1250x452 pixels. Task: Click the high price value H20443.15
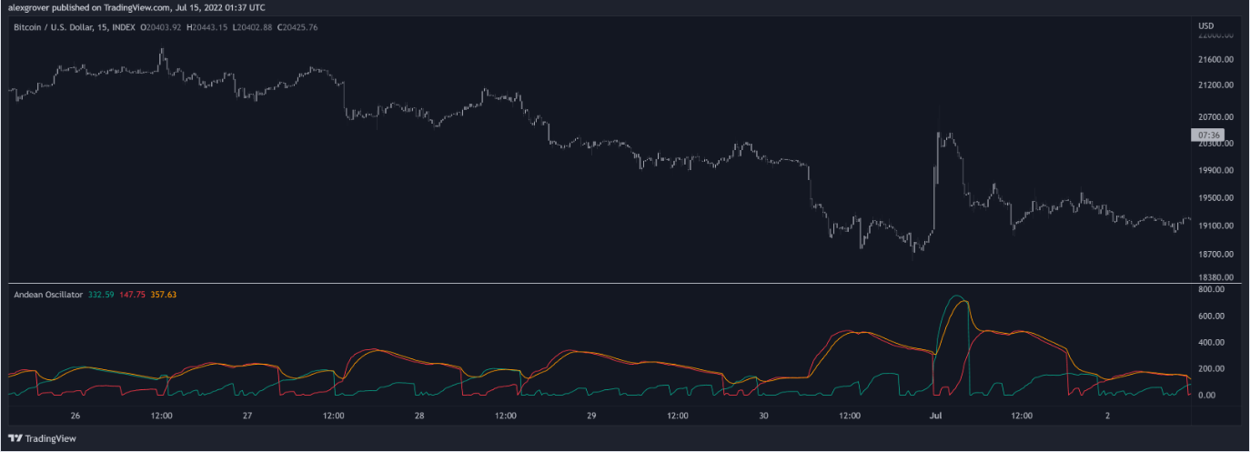click(x=208, y=27)
